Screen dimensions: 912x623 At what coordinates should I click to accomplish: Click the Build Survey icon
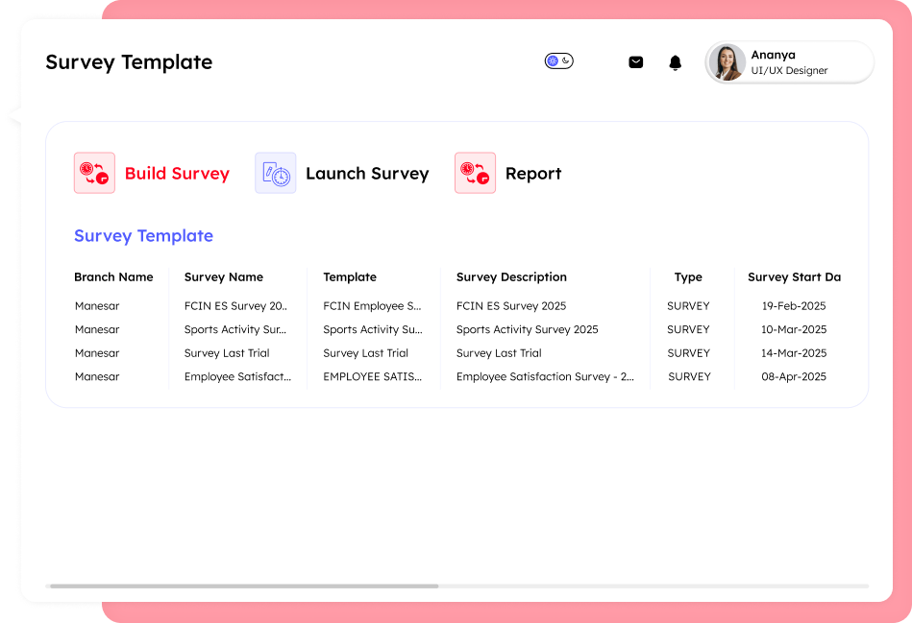[x=94, y=173]
